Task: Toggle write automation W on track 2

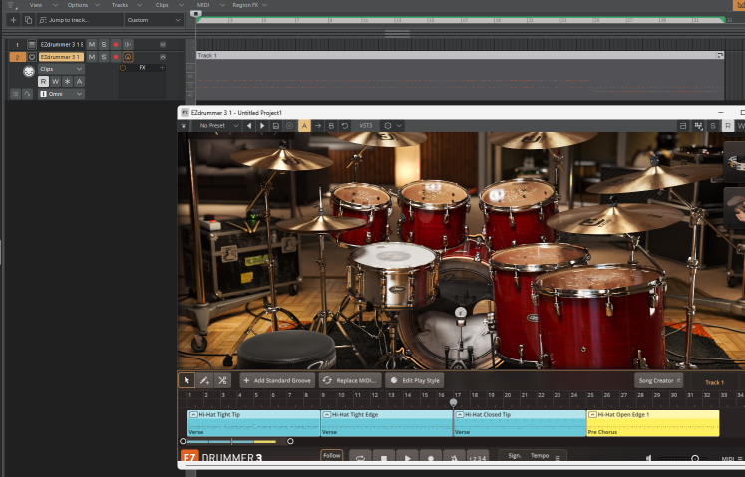Action: (x=55, y=82)
